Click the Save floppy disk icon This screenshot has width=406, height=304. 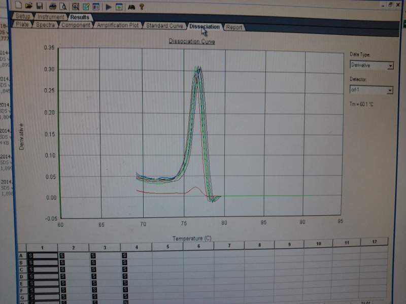pyautogui.click(x=40, y=6)
